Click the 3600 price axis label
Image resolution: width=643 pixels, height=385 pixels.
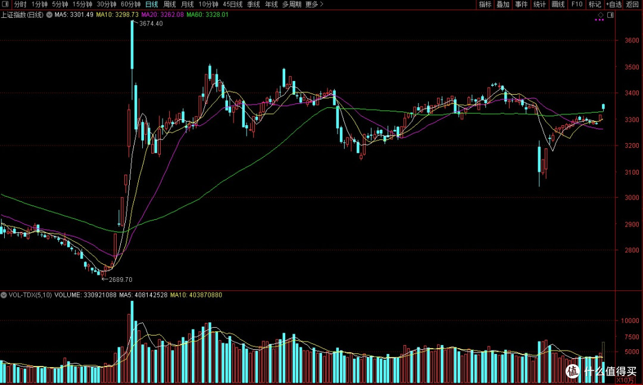[632, 40]
